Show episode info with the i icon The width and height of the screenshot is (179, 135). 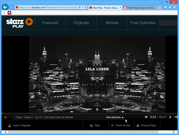pos(170,117)
